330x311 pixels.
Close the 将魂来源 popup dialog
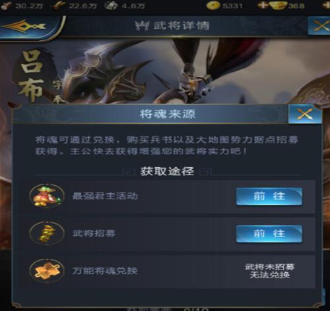coord(305,114)
